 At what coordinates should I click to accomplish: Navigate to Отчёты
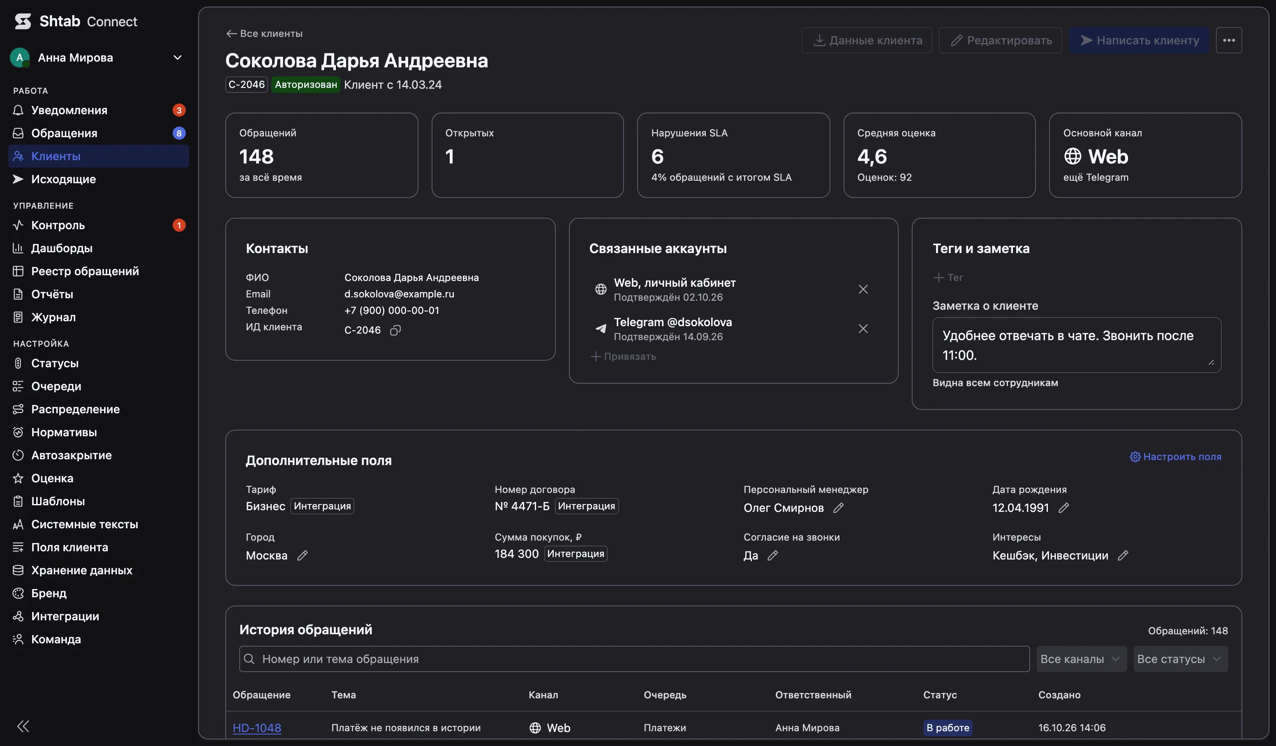(99, 294)
